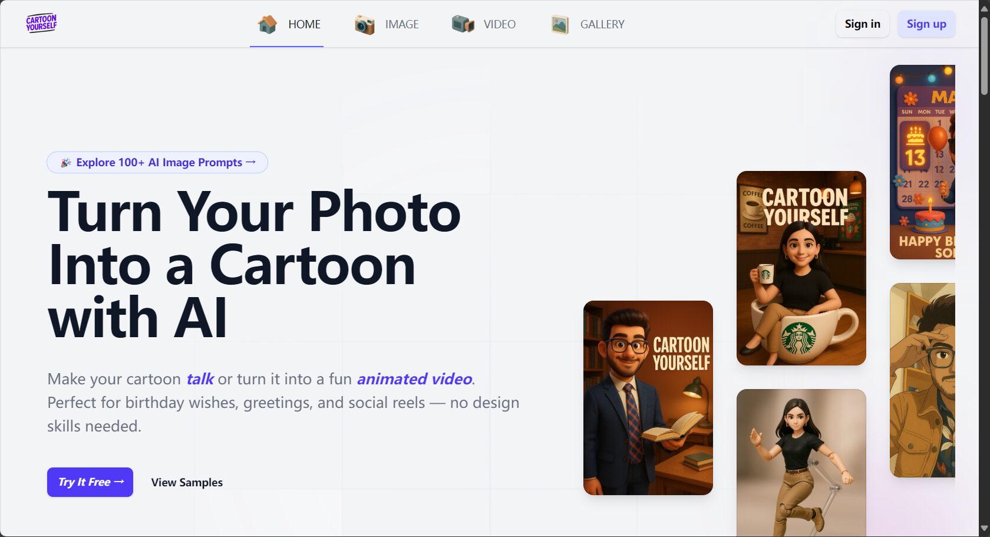Open jumping action figure girl thumbnail

[x=801, y=463]
